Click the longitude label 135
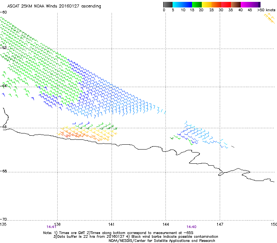 point(3,224)
